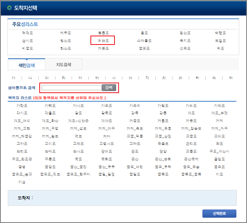Select the 아 index letter

tap(130, 78)
